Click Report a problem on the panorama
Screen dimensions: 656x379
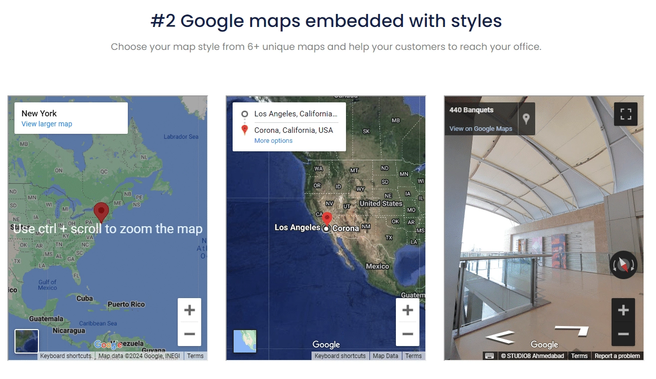618,356
